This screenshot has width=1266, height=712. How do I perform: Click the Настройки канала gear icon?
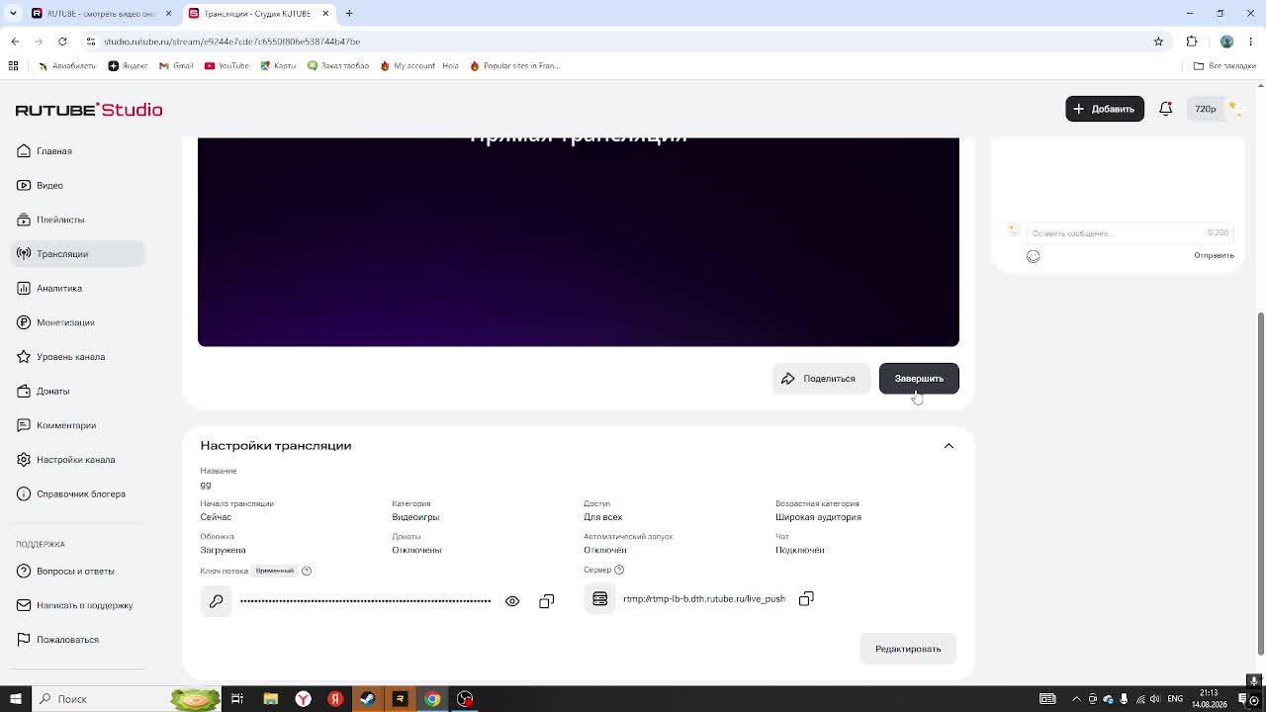pos(24,460)
